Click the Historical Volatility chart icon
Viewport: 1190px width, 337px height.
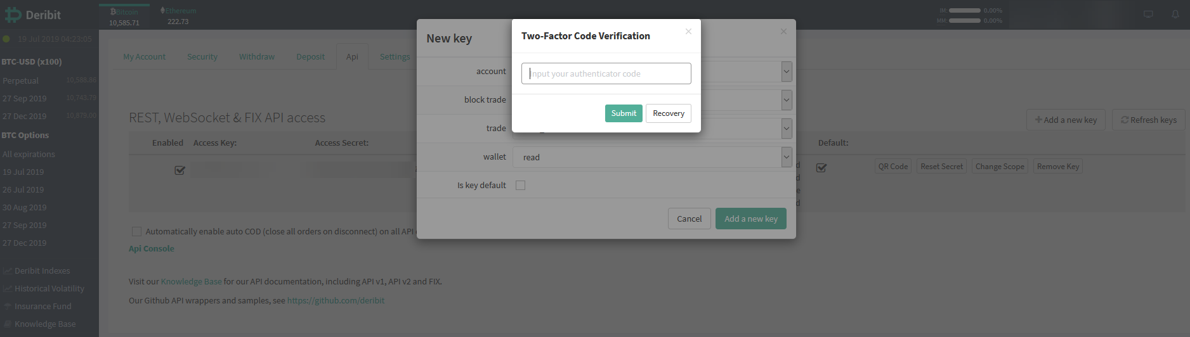[8, 288]
